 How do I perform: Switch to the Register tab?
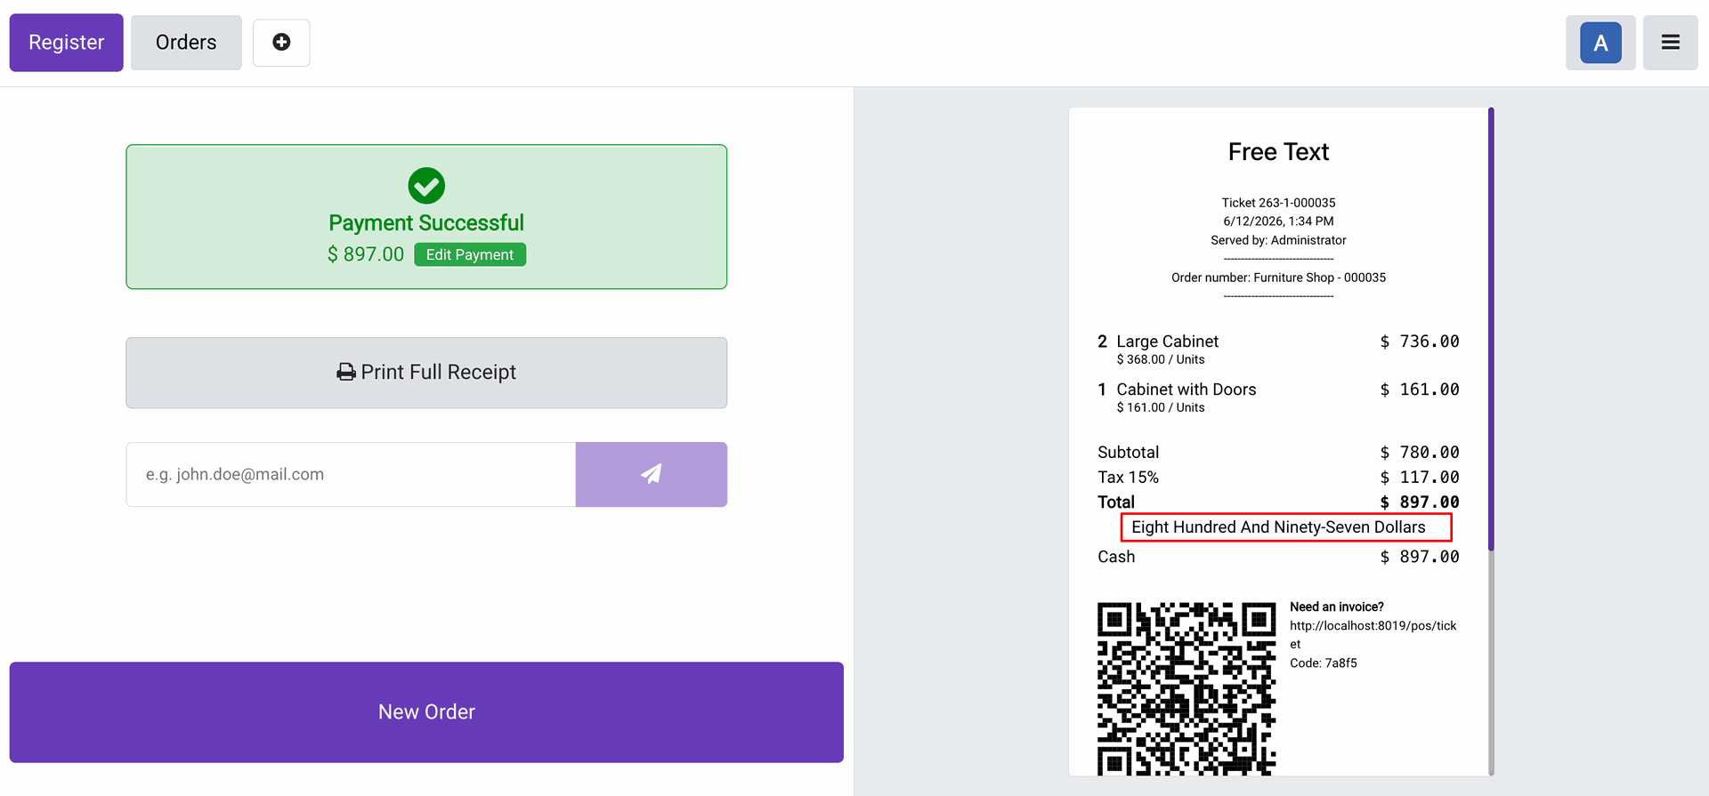pos(67,43)
